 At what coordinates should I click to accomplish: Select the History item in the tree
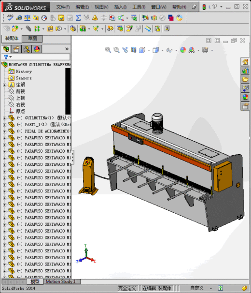(24, 72)
